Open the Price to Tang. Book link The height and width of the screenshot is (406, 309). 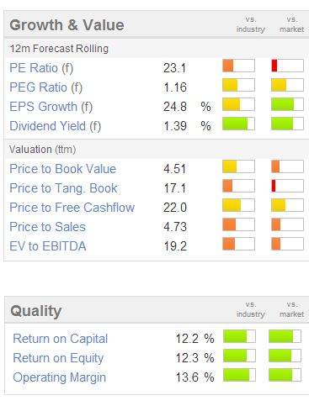[63, 188]
